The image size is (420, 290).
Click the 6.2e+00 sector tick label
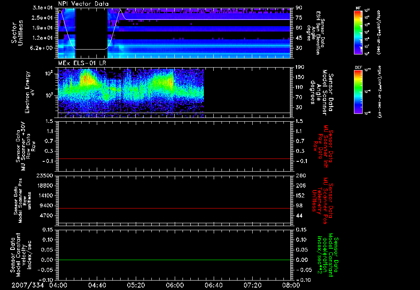pos(42,48)
